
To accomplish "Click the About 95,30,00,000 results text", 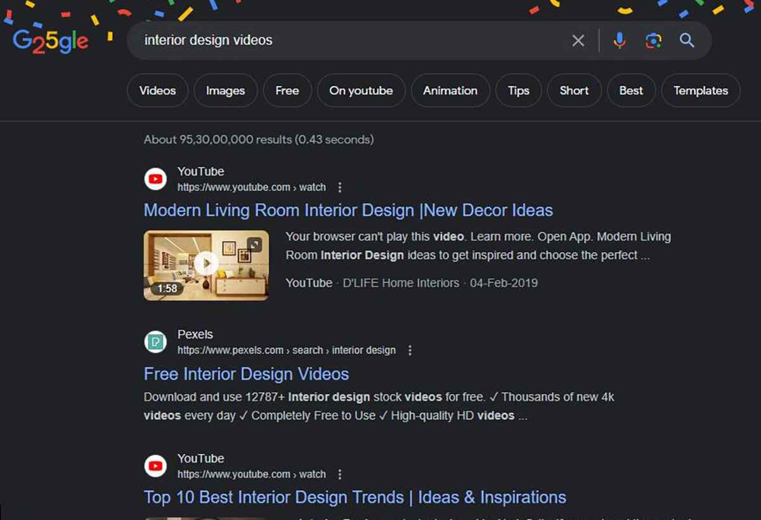I will (259, 139).
